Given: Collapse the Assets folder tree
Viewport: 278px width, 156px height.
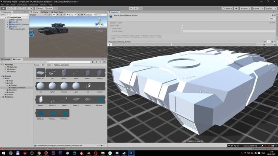Looking at the screenshot, I should 1,76.
